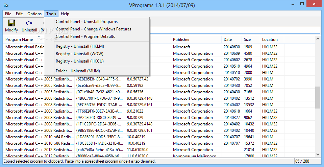Click the vertical scrollbar thumb
Screen dimensions: 324x167
(318, 97)
